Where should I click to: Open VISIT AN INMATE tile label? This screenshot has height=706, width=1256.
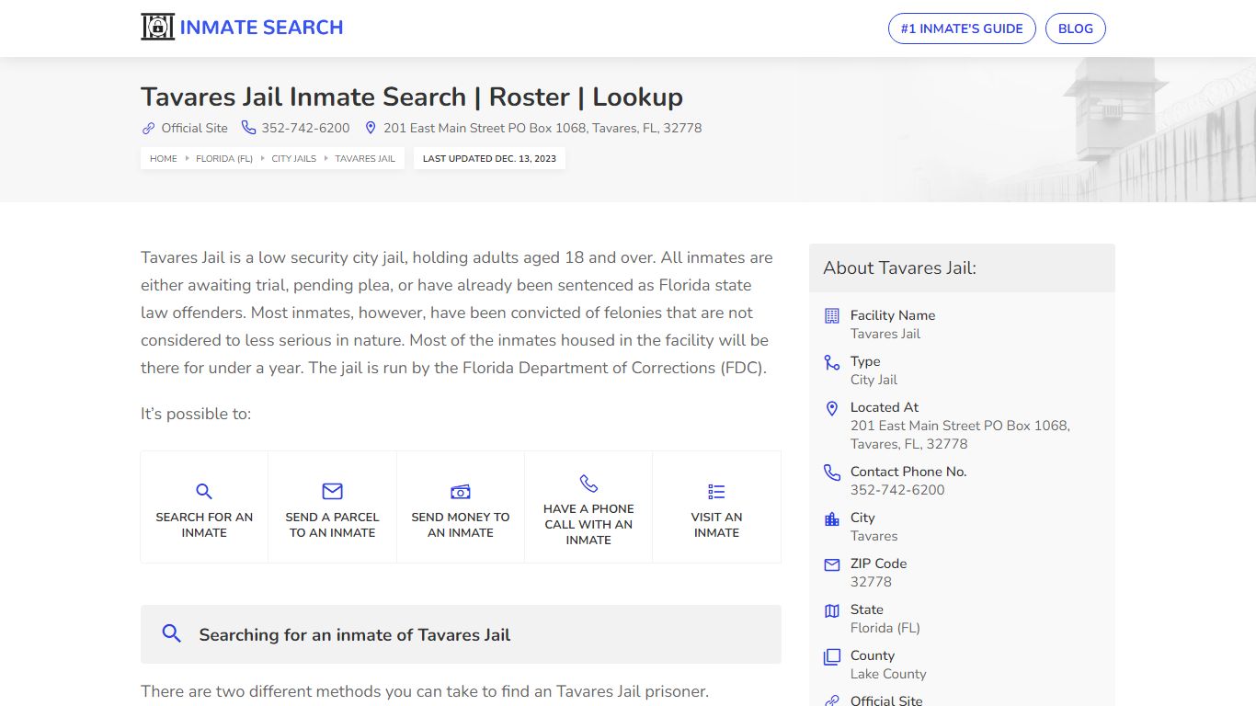point(716,525)
